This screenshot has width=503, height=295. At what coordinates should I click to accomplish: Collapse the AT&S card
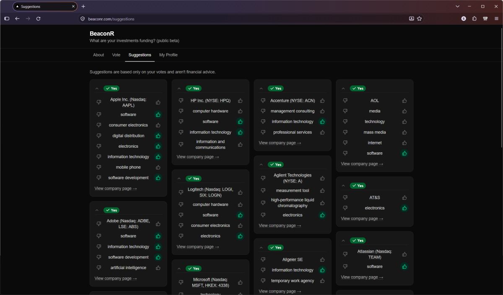tap(343, 186)
